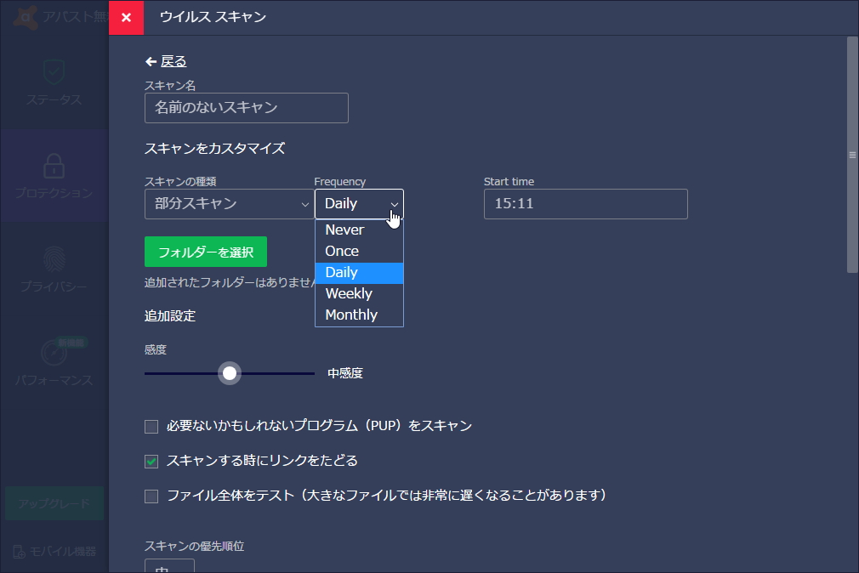
Task: Enable scanning for PUP programs
Action: (151, 426)
